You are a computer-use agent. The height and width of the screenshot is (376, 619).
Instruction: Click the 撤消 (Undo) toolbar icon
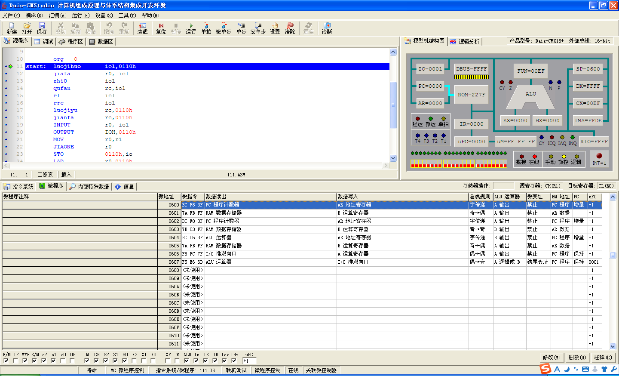pyautogui.click(x=109, y=28)
